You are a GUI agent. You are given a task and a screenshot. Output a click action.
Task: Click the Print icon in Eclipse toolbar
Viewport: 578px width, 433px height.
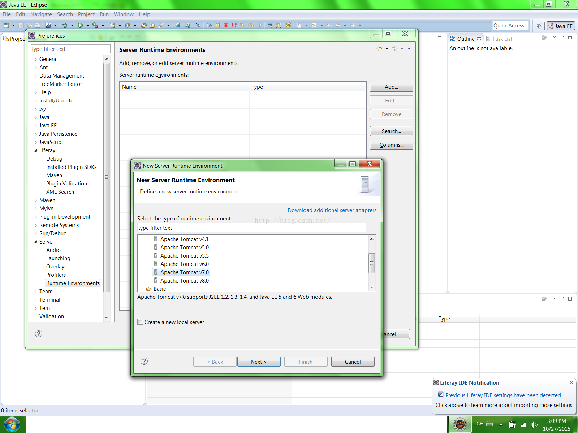37,25
